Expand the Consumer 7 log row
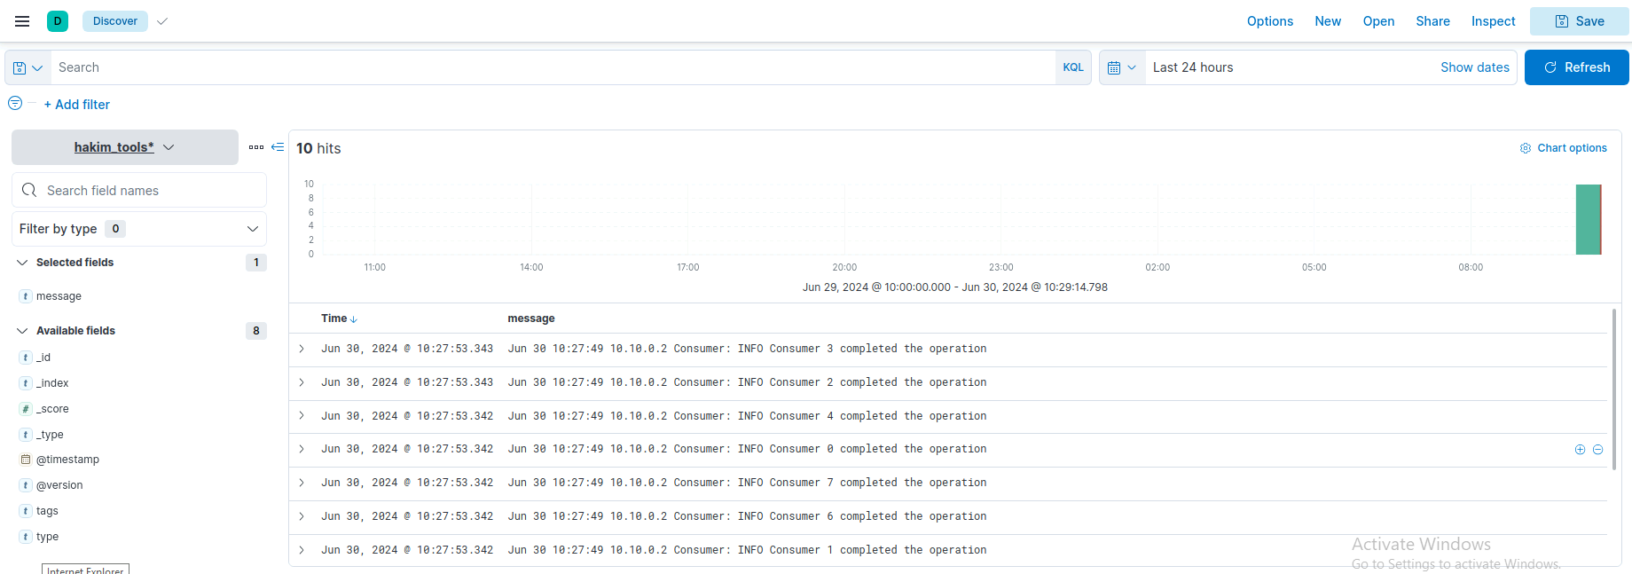The height and width of the screenshot is (574, 1632). [302, 483]
